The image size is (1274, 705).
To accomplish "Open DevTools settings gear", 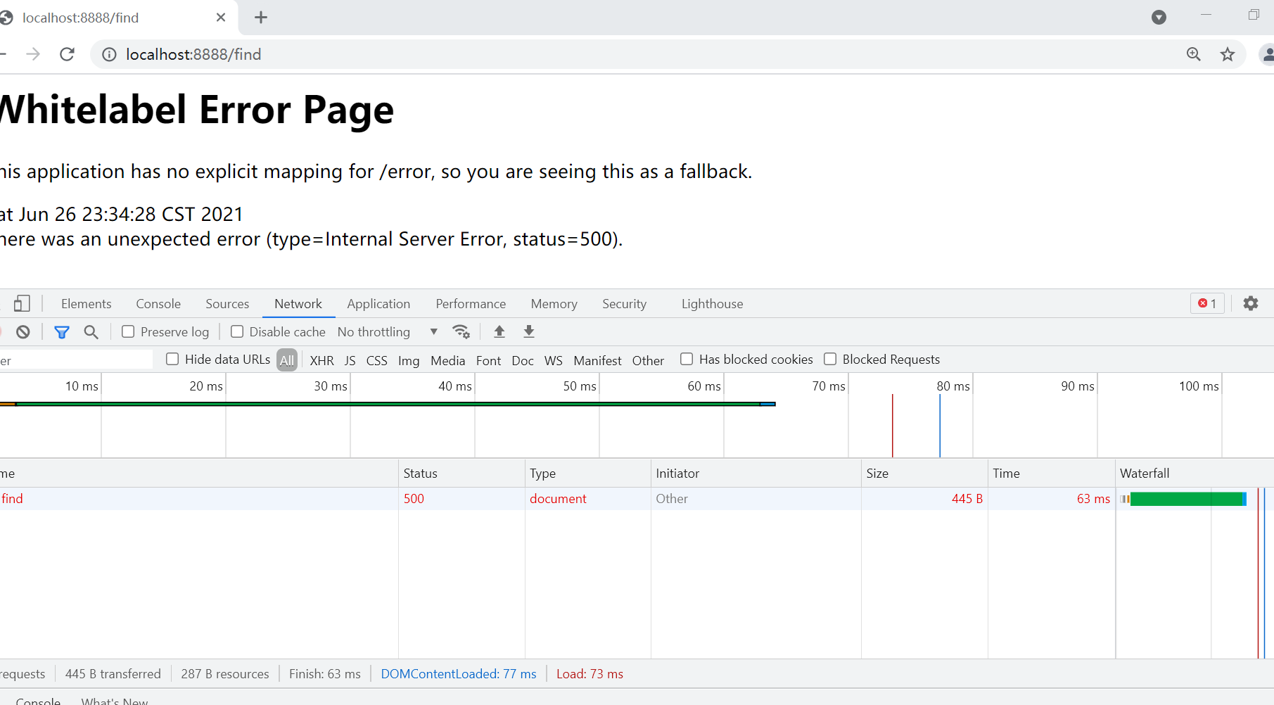I will (x=1250, y=303).
